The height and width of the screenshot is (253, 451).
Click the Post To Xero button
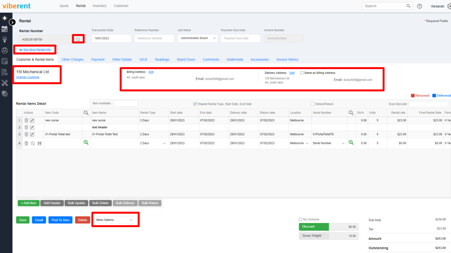coord(60,220)
